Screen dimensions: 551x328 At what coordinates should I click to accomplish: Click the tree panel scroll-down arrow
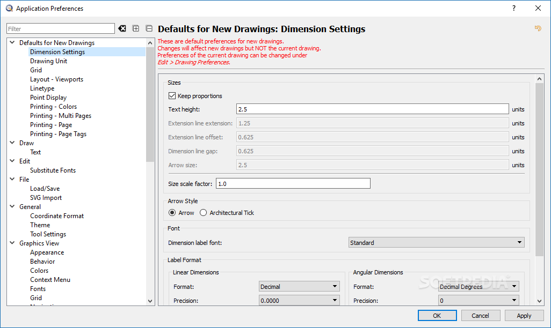coord(150,301)
